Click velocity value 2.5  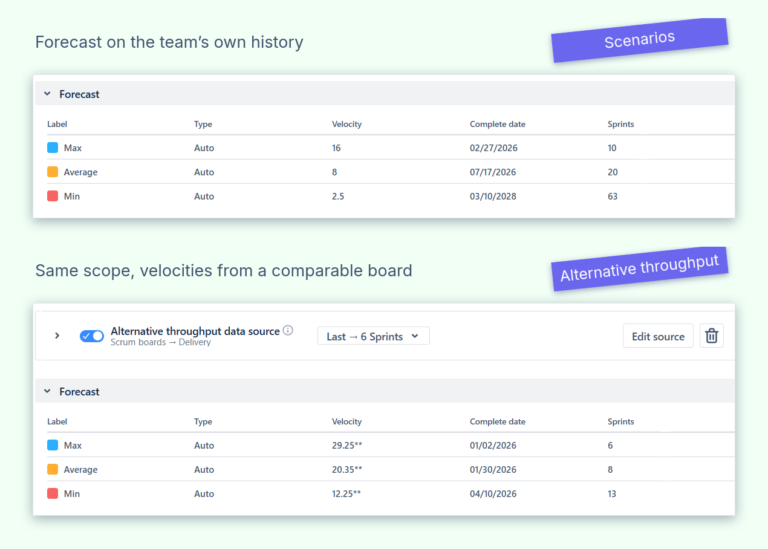[339, 196]
